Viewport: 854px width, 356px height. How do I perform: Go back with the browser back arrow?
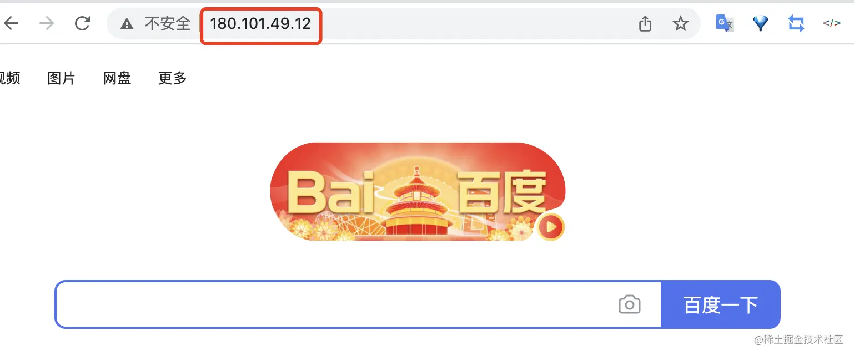[x=11, y=23]
